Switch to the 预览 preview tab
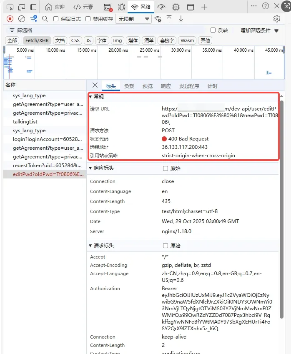The width and height of the screenshot is (291, 354). tap(148, 86)
